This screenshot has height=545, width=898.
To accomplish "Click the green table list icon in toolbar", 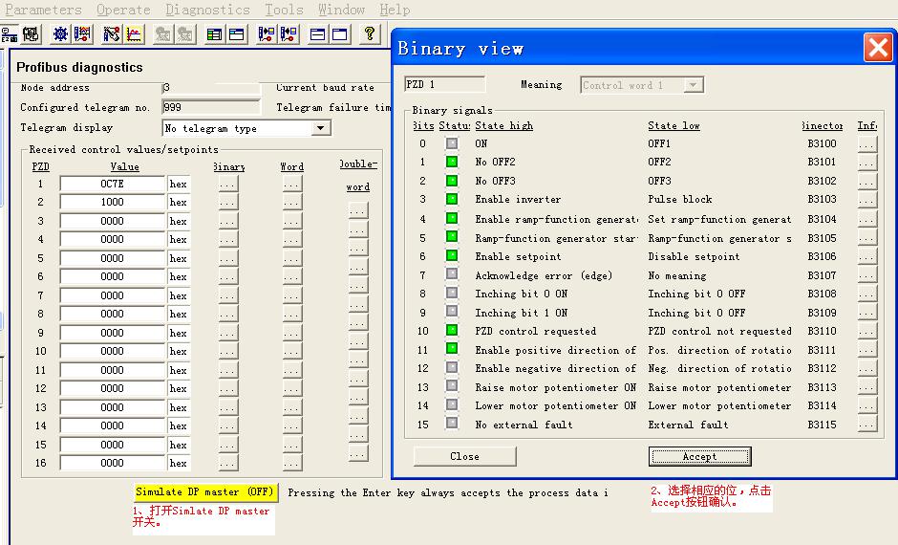I will 214,34.
